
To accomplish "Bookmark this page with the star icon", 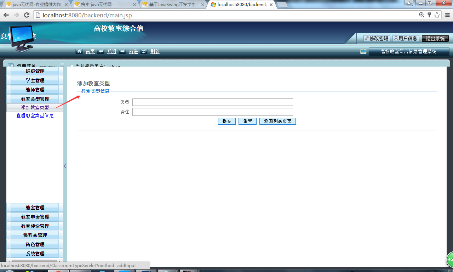I will [x=437, y=15].
